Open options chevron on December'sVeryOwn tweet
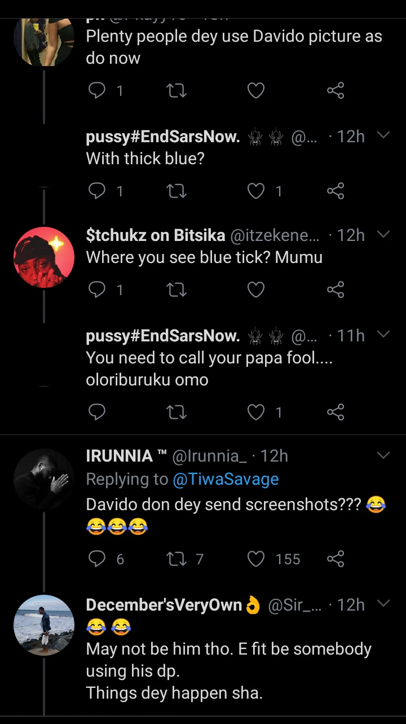The height and width of the screenshot is (724, 406). coord(383,604)
